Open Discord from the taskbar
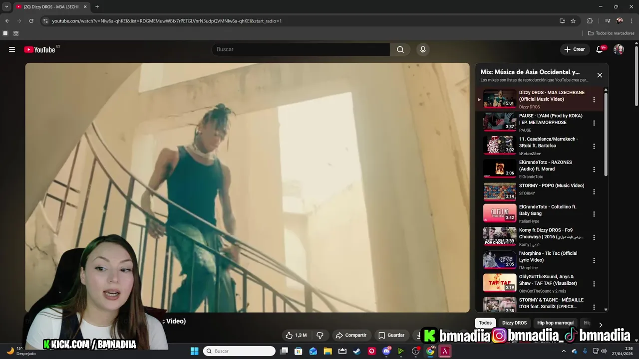Screen dimensions: 639x359 tap(386, 351)
